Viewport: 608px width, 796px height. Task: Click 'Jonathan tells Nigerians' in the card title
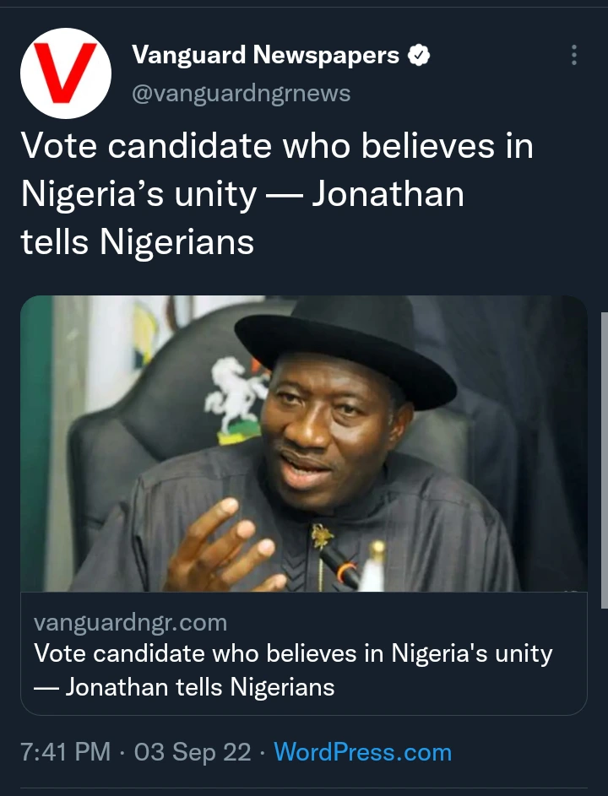click(199, 686)
